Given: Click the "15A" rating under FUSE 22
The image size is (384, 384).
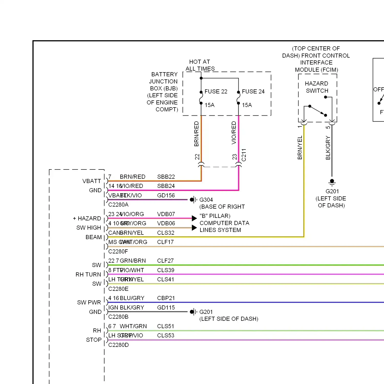Looking at the screenshot, I should [209, 105].
